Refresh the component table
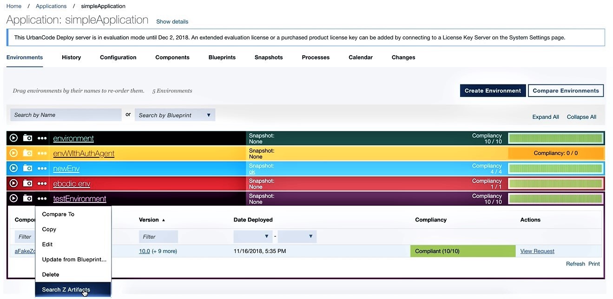This screenshot has height=299, width=613. click(x=575, y=264)
